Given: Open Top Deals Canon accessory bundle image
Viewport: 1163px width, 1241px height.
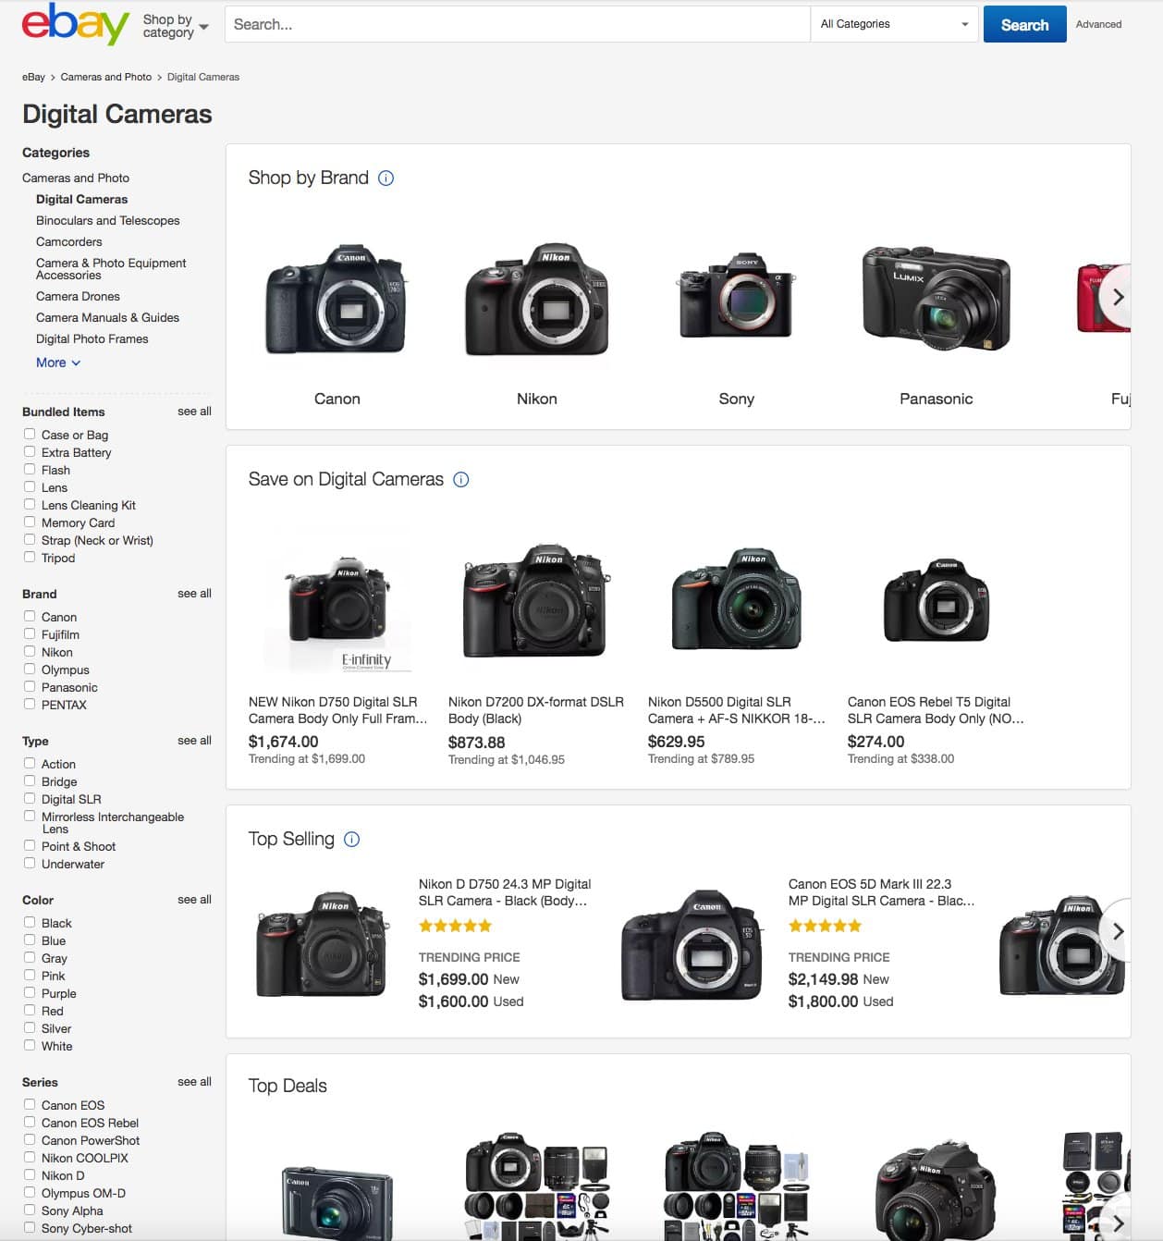Looking at the screenshot, I should [537, 1187].
